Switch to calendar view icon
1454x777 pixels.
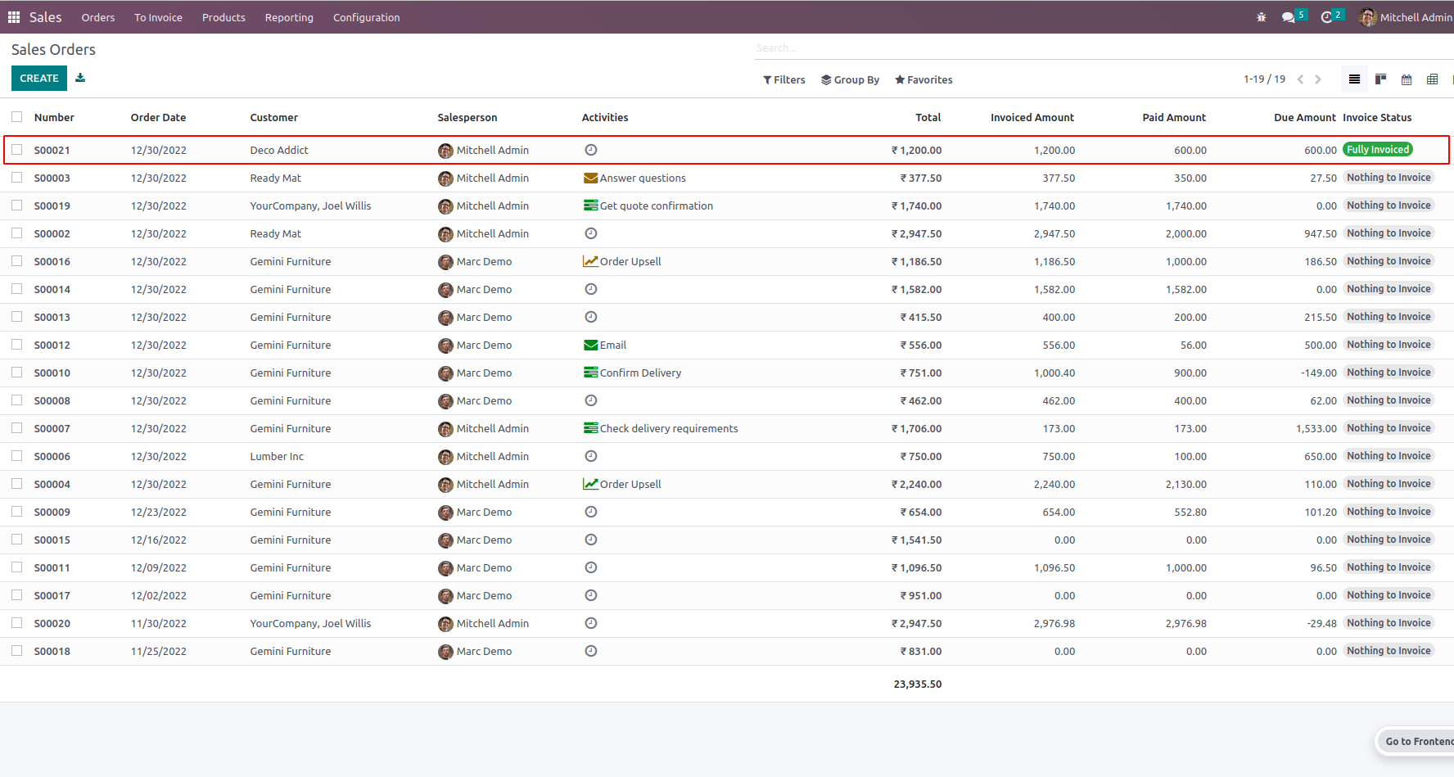[x=1407, y=79]
